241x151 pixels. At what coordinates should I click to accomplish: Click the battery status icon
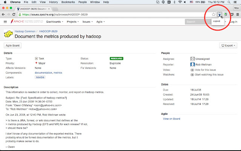203,2
